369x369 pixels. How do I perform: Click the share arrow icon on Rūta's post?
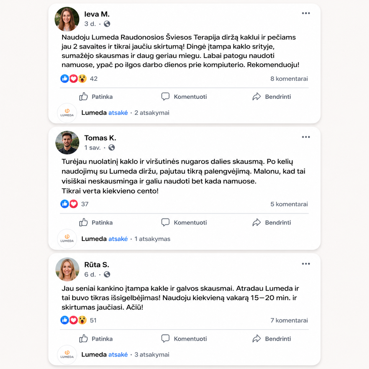257,339
